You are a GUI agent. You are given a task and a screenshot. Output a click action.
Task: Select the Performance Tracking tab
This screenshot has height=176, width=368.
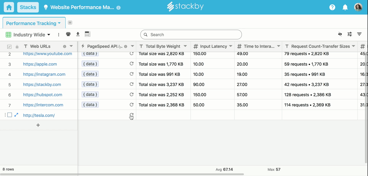(x=31, y=23)
